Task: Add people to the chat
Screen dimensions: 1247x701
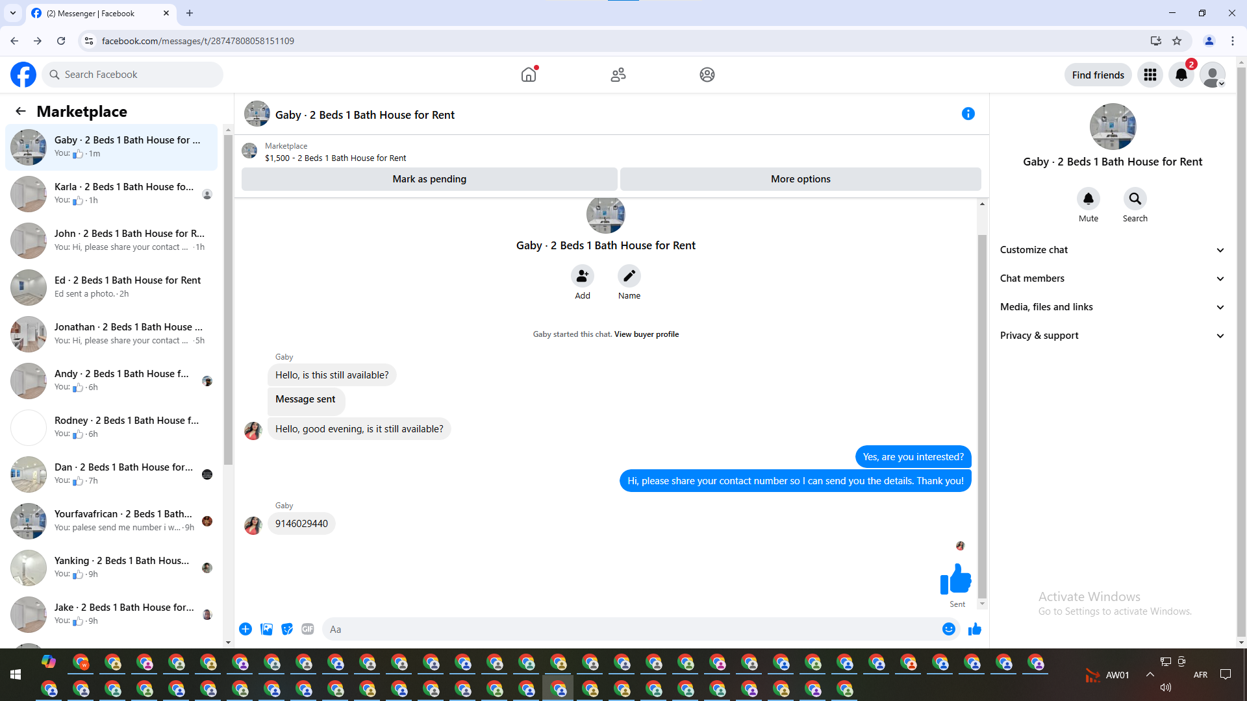Action: click(583, 276)
